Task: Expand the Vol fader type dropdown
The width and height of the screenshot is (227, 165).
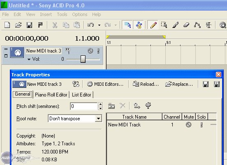Action: pyautogui.click(x=29, y=59)
